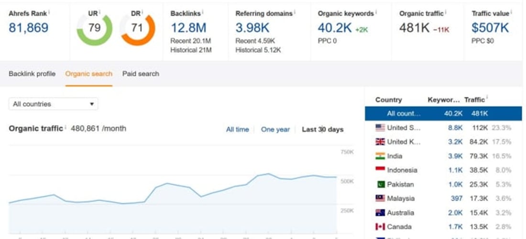Click the Indonesia flag icon
This screenshot has width=526, height=239.
point(380,170)
